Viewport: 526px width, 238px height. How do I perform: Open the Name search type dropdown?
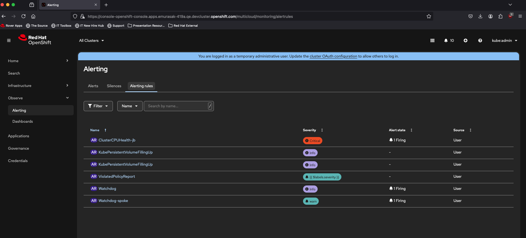(x=130, y=106)
